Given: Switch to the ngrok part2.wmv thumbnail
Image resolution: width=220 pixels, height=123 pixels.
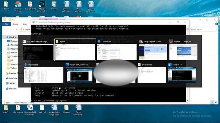Looking at the screenshot, I should [x=79, y=73].
